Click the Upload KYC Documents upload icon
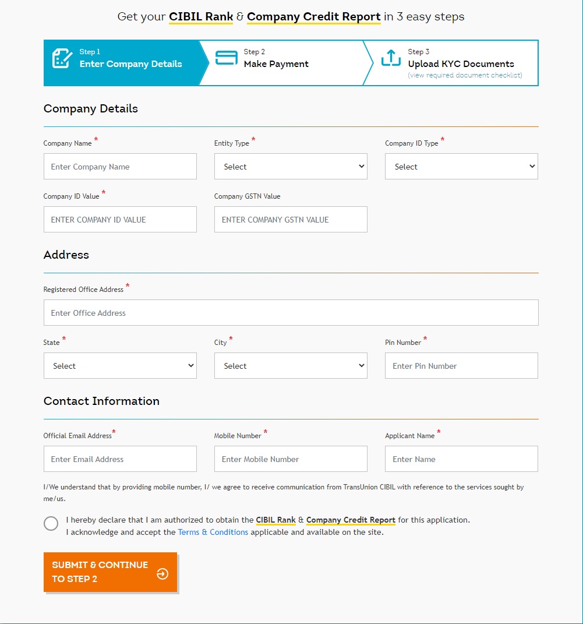Viewport: 583px width, 624px height. point(391,58)
